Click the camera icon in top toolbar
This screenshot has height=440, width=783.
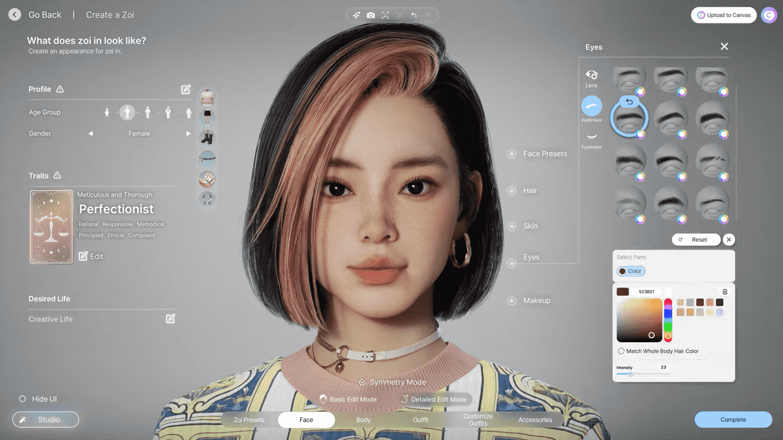point(371,15)
